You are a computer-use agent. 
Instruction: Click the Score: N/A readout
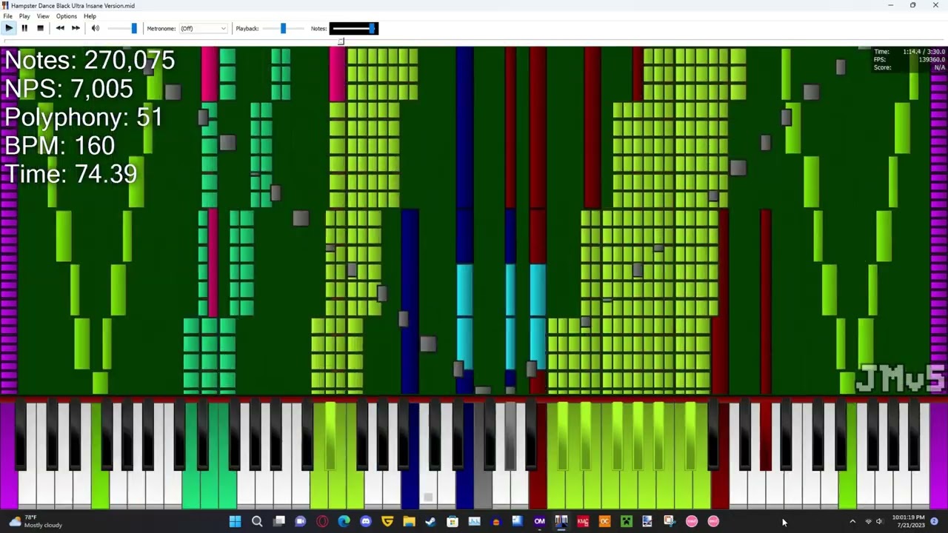coord(909,67)
